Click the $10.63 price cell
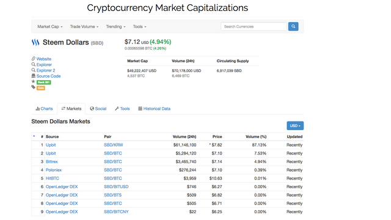This screenshot has height=220, width=391. point(216,178)
